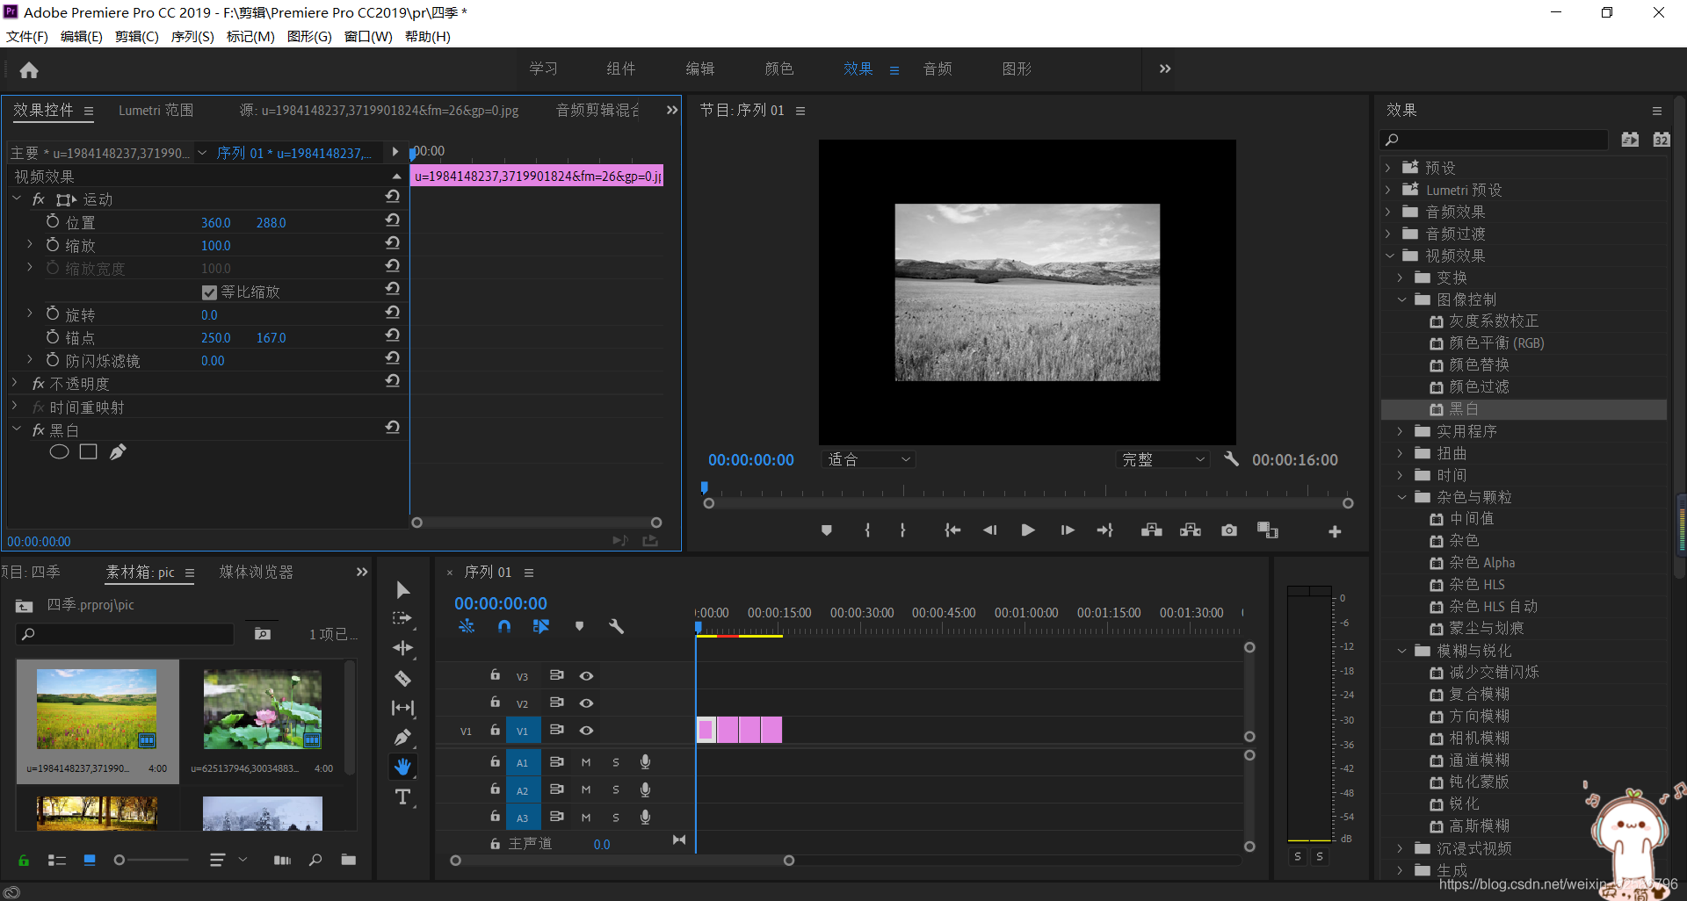
Task: Show more workspaces overflow arrows
Action: [1164, 68]
